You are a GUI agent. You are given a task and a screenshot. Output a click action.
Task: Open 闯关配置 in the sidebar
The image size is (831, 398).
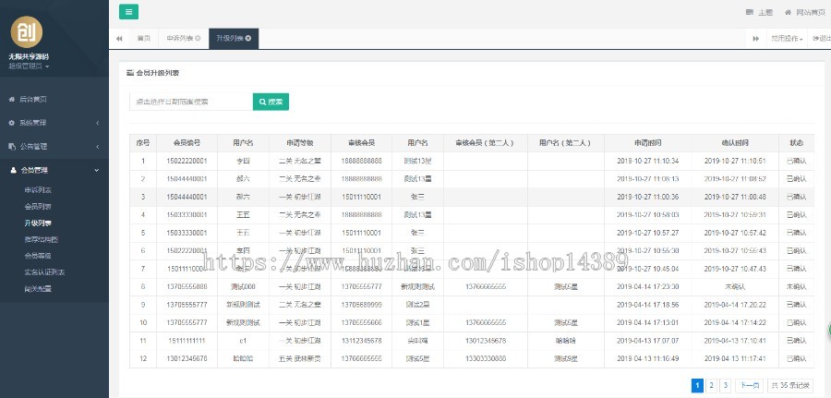click(38, 289)
